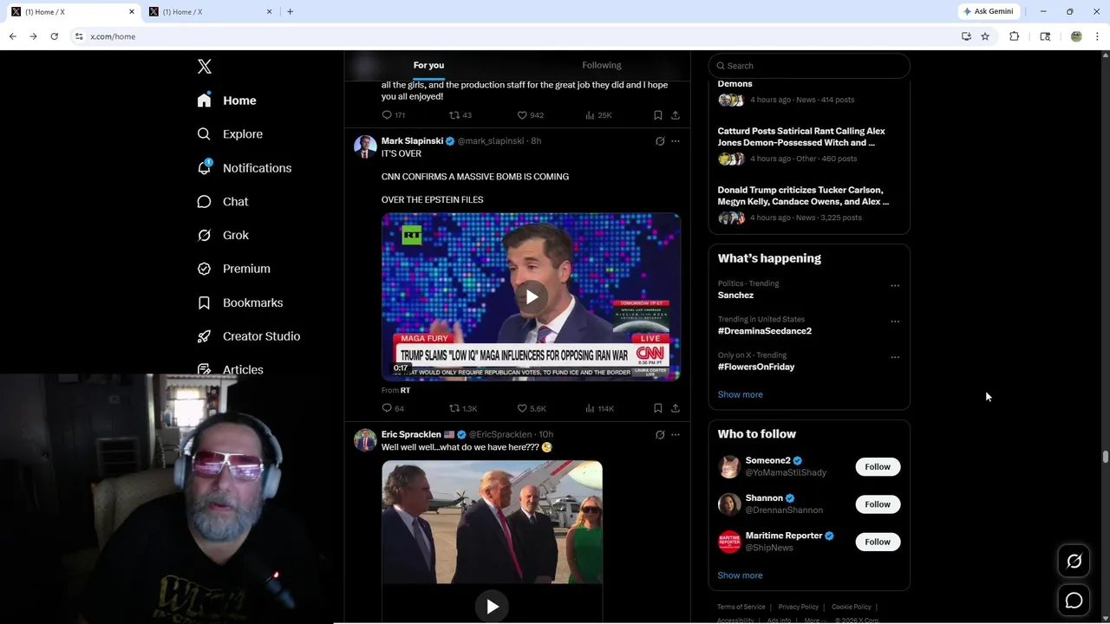
Task: Open floating Grok button at bottom right
Action: click(x=1074, y=562)
